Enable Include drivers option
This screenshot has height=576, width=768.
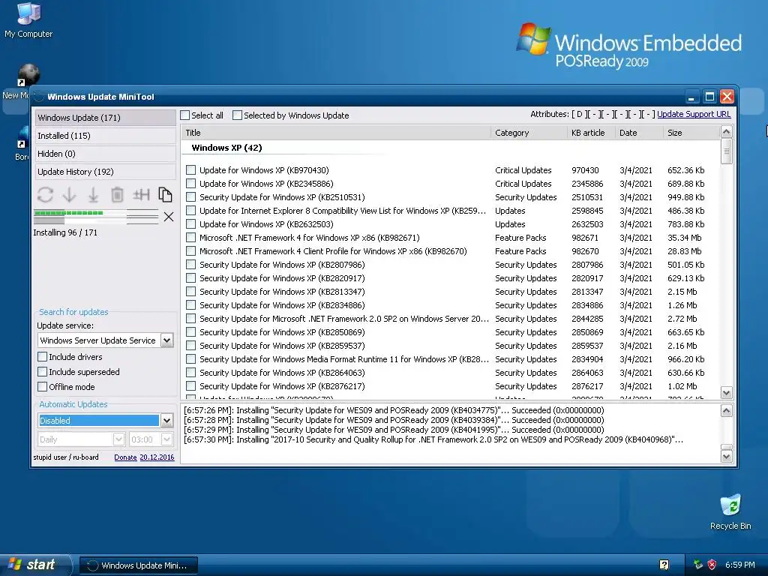[x=43, y=357]
